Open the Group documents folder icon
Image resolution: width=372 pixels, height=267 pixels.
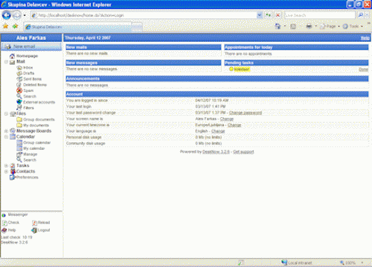19,119
